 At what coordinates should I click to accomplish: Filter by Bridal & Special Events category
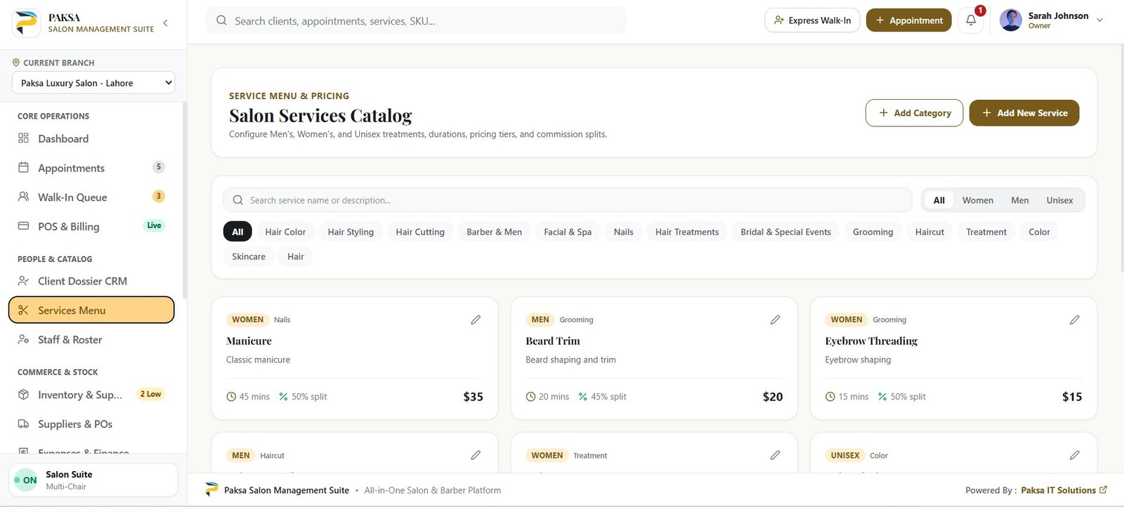tap(785, 232)
